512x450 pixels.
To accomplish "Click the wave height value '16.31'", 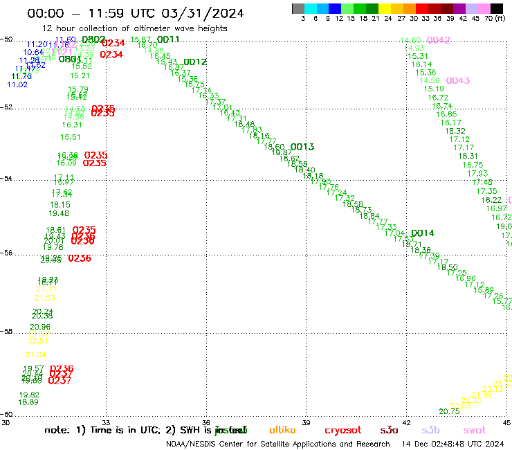I will pos(72,125).
